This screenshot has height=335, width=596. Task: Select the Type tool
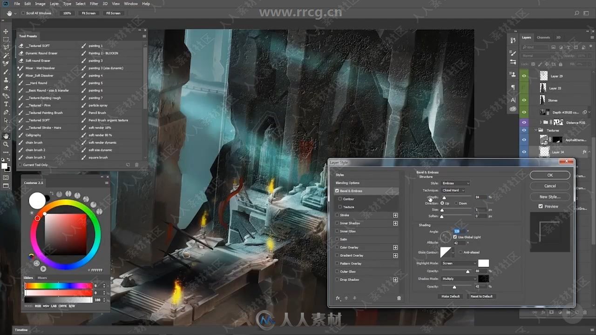[x=6, y=104]
